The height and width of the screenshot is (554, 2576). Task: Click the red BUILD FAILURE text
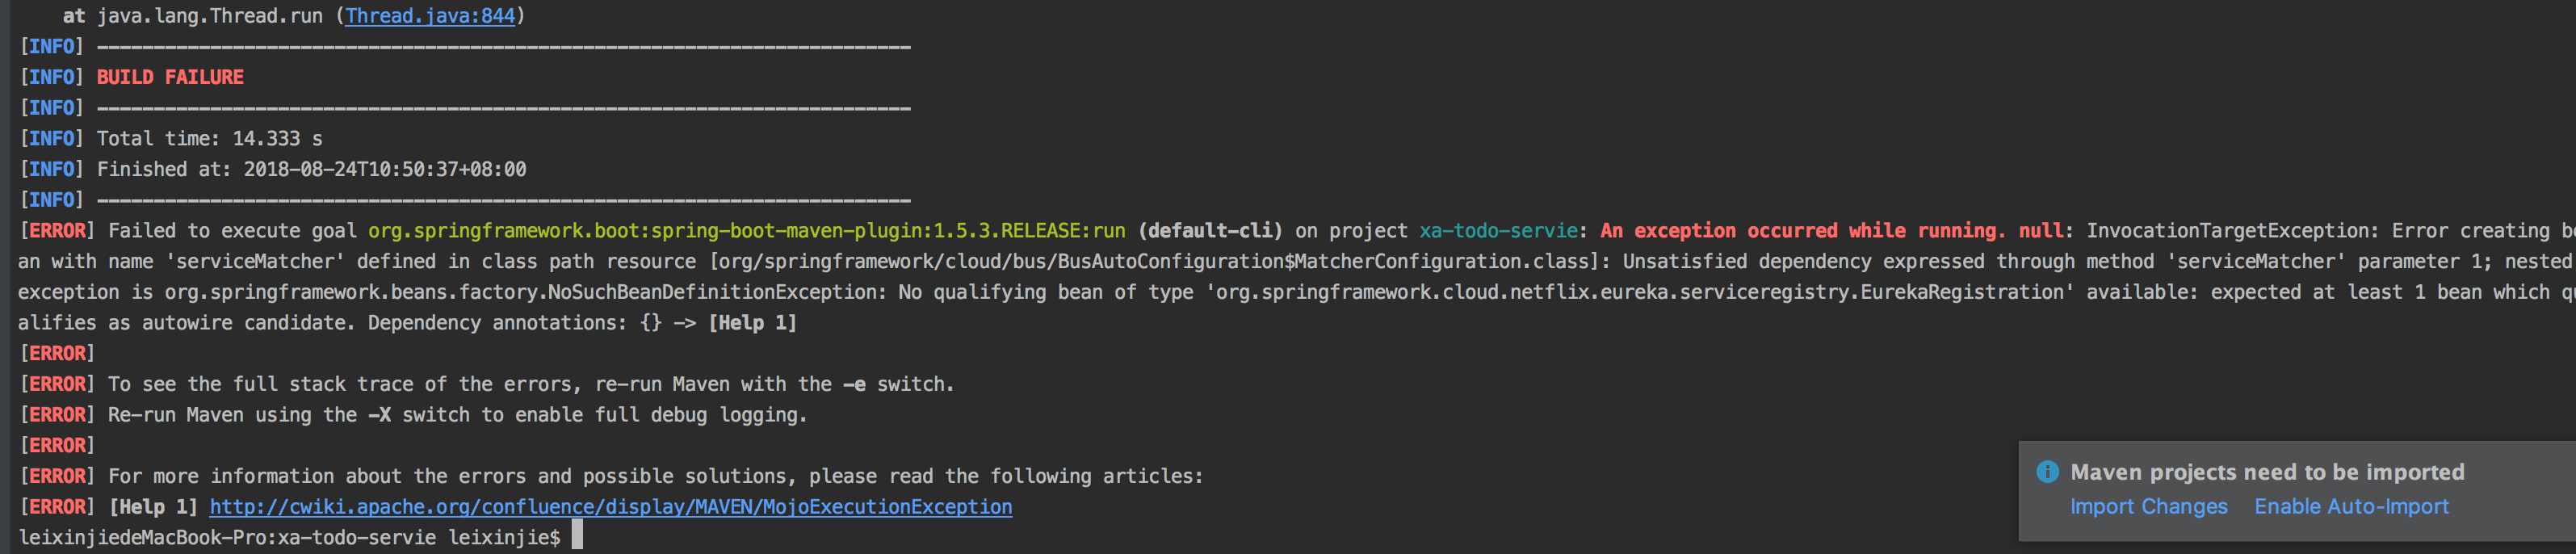170,77
